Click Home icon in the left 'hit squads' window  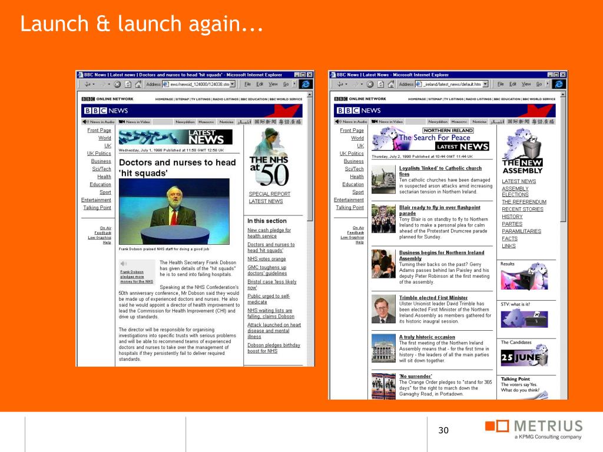coord(138,84)
